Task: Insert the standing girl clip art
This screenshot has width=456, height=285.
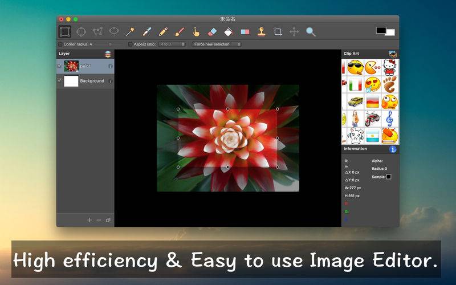Action: pos(355,119)
